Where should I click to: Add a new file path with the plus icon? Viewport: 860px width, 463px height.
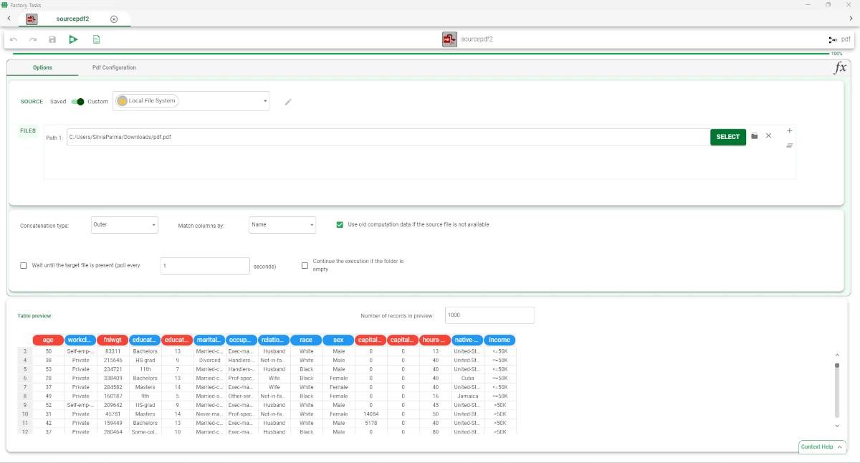click(x=789, y=130)
